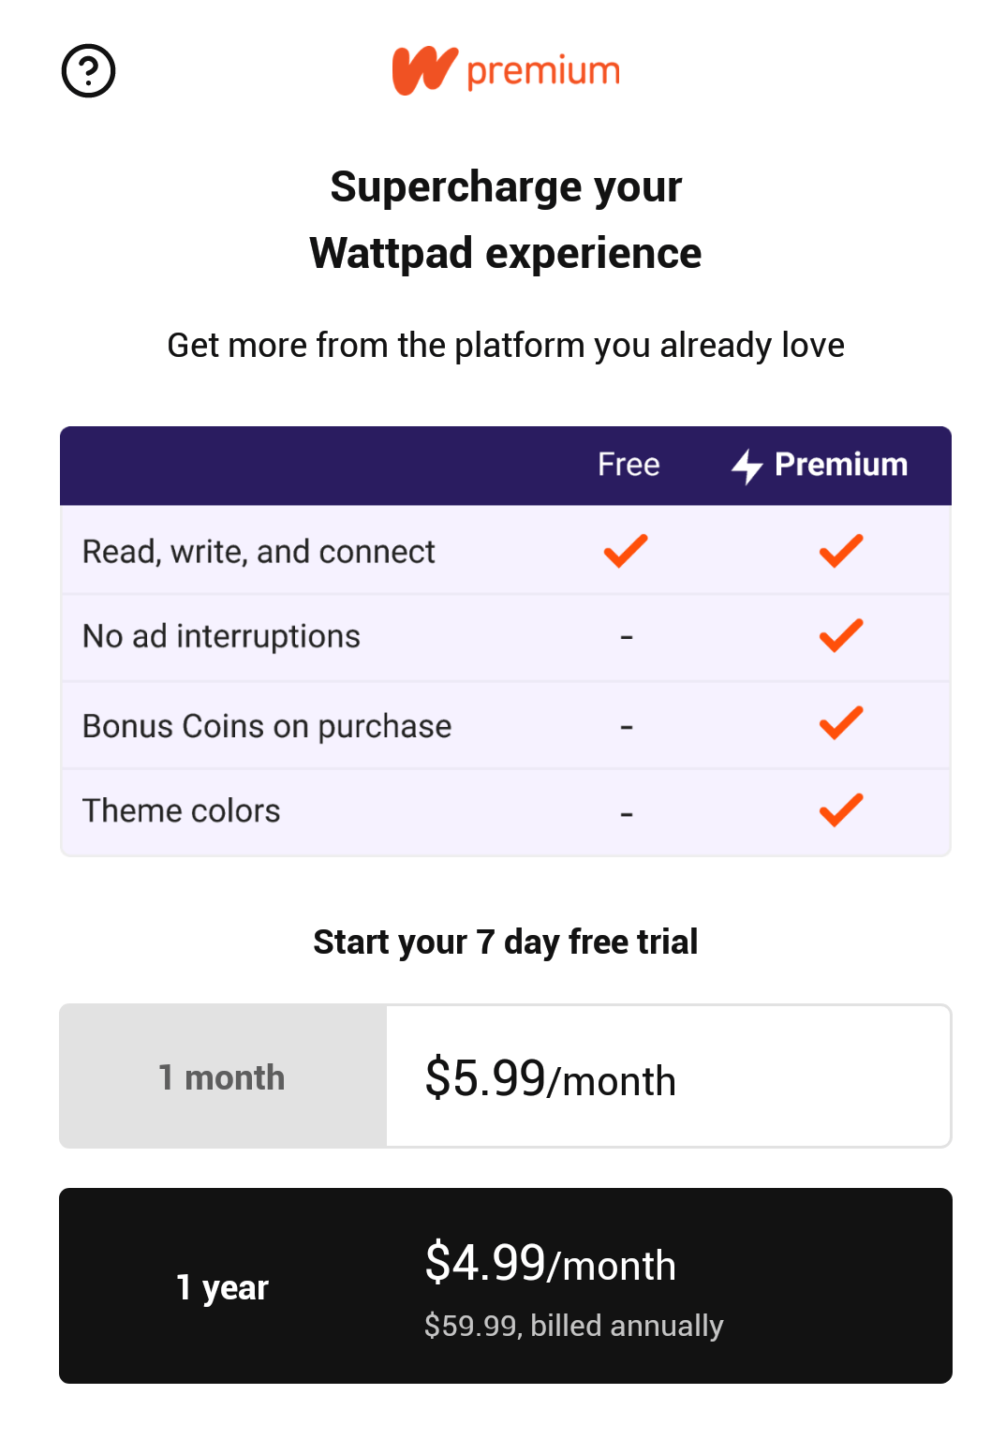Screen dimensions: 991x1454
Task: Click Premium checkmark for Bonus Coins on purchase
Action: (841, 723)
